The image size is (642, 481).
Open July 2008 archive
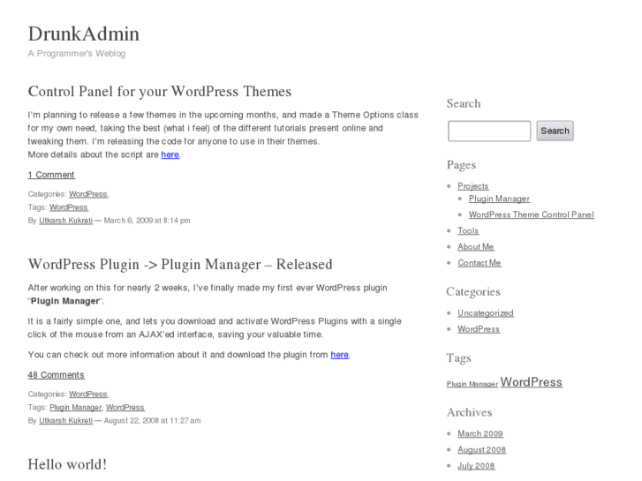point(476,465)
